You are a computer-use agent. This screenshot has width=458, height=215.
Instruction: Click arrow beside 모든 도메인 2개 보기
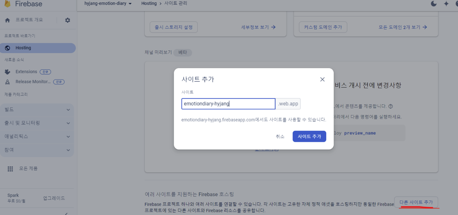point(425,27)
